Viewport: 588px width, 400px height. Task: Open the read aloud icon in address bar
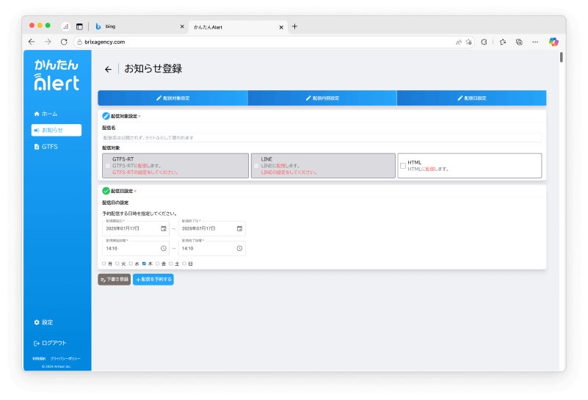(458, 43)
